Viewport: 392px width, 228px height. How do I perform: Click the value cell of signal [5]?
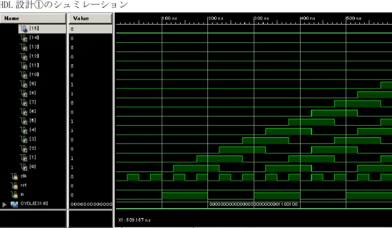tap(90, 121)
